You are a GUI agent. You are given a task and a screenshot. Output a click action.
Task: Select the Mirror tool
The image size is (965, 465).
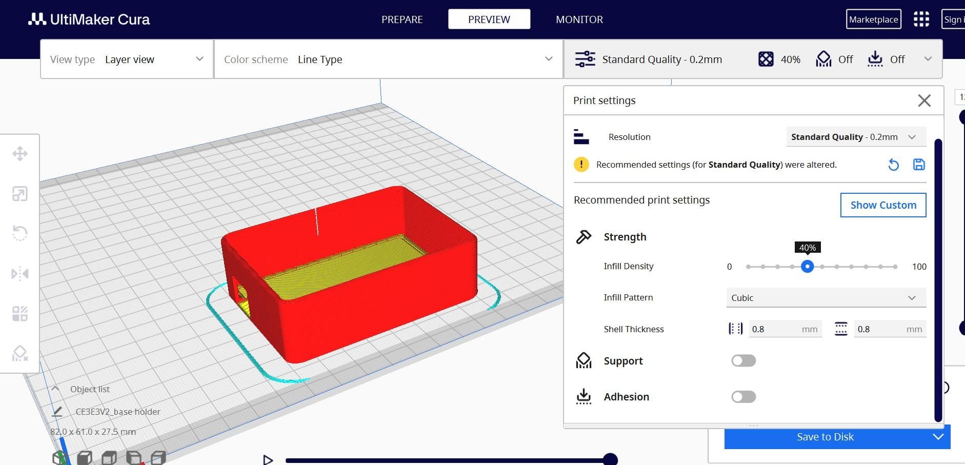pyautogui.click(x=19, y=273)
